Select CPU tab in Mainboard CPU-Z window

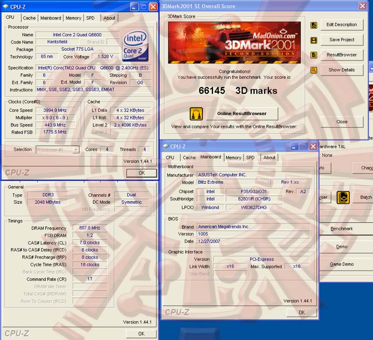coord(170,158)
